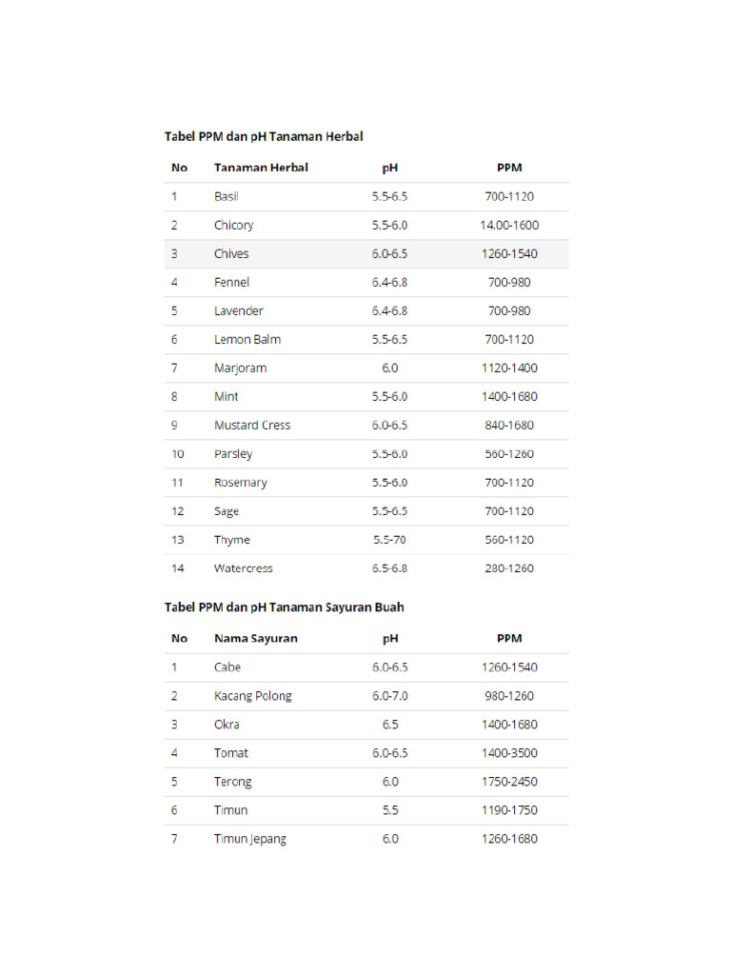Click the Timun Jepang row
Image resolution: width=731 pixels, height=975 pixels.
(366, 839)
